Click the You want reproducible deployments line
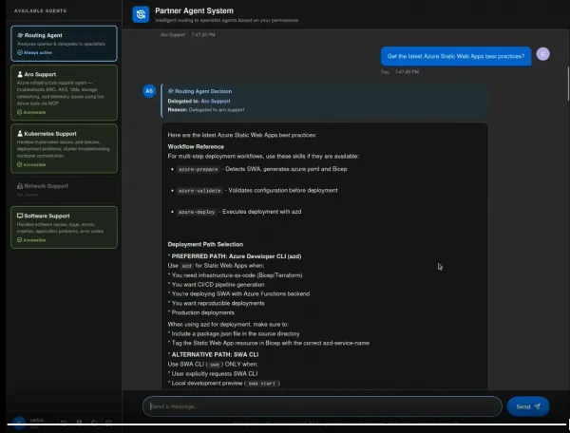This screenshot has height=433, width=570. point(217,303)
